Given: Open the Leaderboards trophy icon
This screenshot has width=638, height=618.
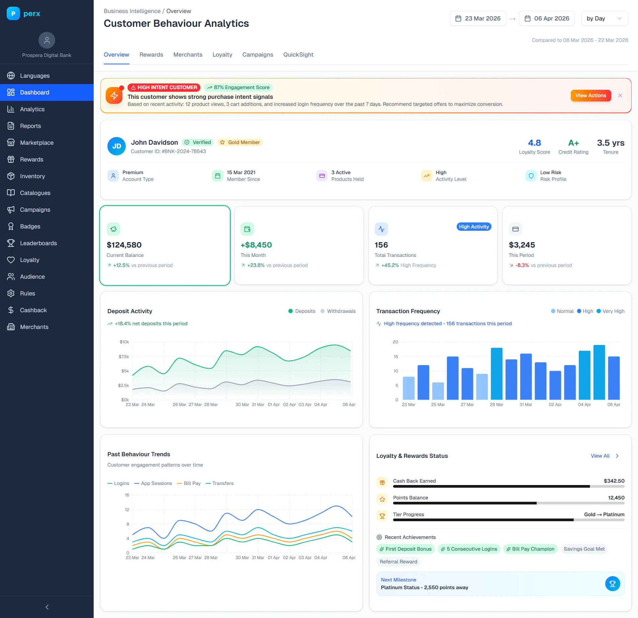Looking at the screenshot, I should pos(11,243).
